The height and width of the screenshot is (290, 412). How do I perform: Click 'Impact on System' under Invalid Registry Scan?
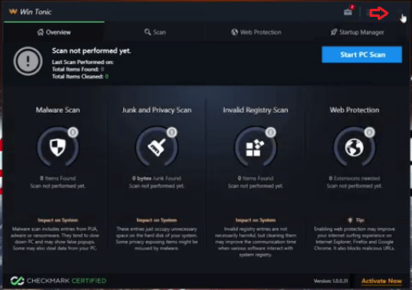(x=255, y=220)
